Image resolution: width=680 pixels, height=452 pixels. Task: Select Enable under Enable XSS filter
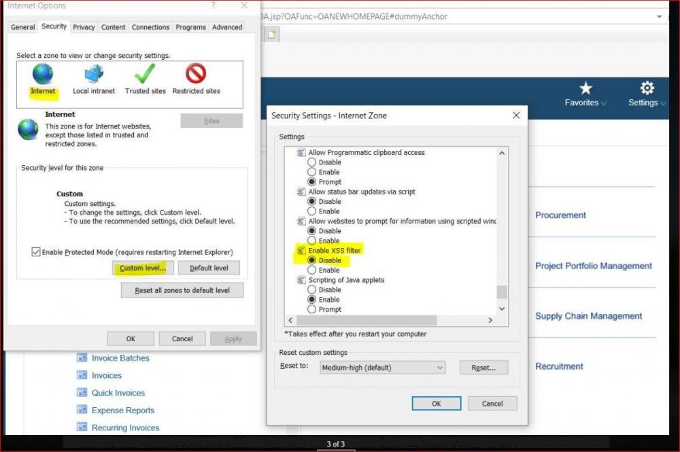click(x=312, y=270)
